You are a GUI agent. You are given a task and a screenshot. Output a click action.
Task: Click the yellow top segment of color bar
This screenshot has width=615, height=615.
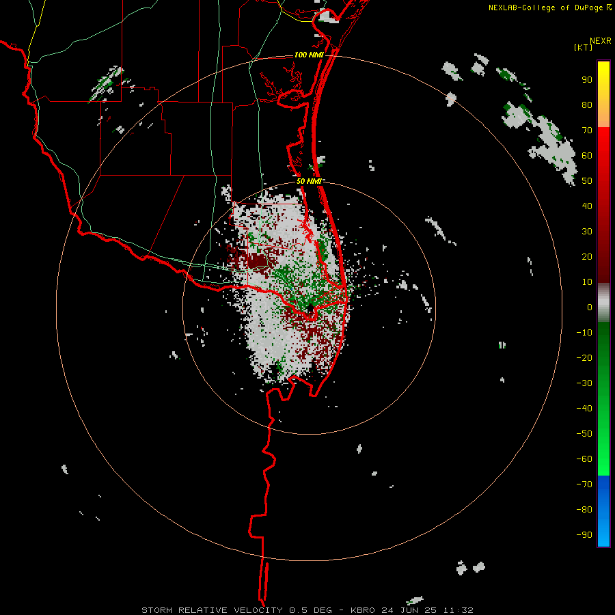603,94
